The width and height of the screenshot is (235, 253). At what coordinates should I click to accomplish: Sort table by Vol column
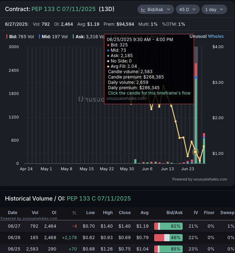pos(35,213)
